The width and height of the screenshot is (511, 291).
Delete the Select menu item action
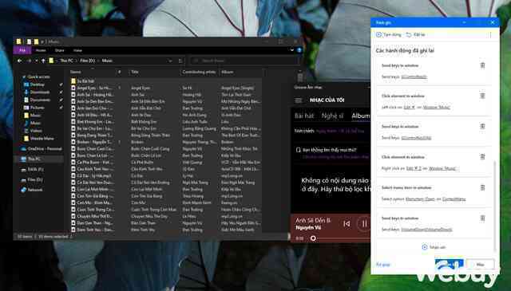[x=482, y=187]
